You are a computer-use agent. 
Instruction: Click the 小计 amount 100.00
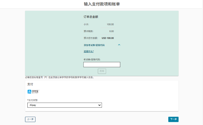click(110, 25)
